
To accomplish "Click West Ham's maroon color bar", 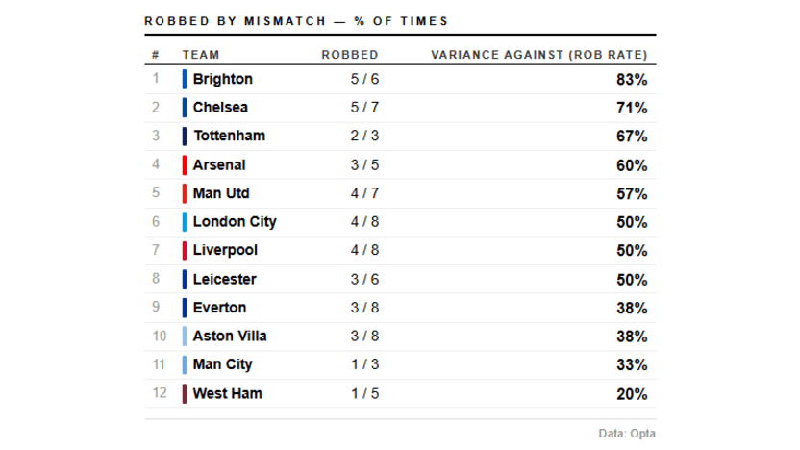I will tap(185, 393).
